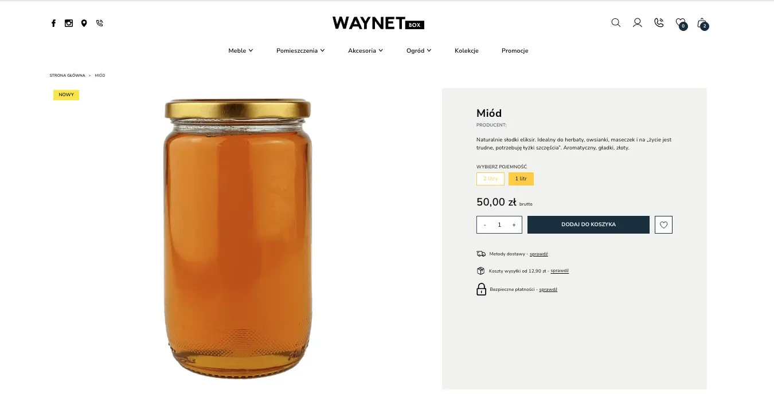
Task: Increase quantity with the plus button
Action: [x=514, y=225]
